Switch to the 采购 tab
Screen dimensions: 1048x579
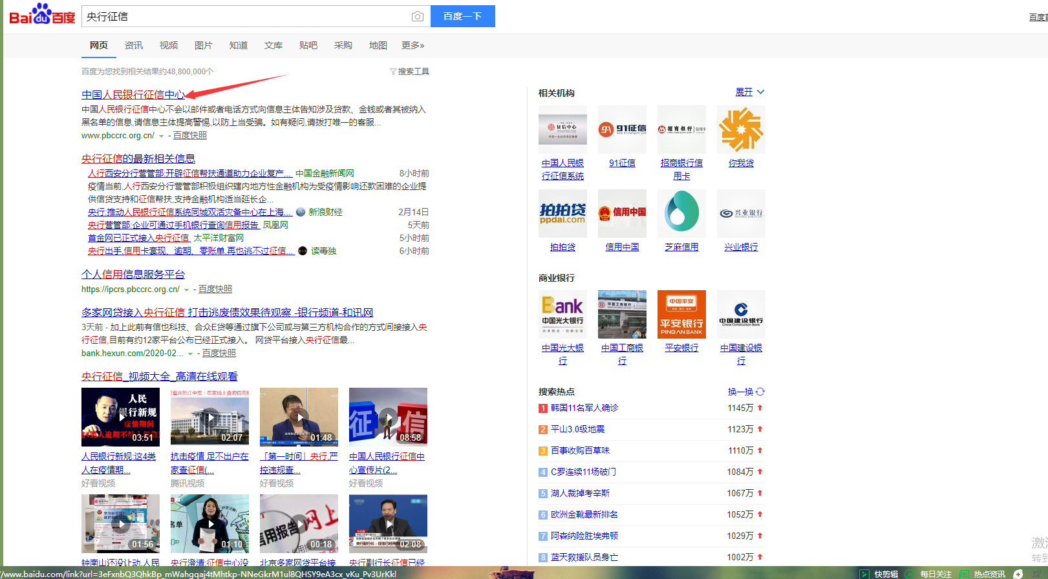[343, 45]
